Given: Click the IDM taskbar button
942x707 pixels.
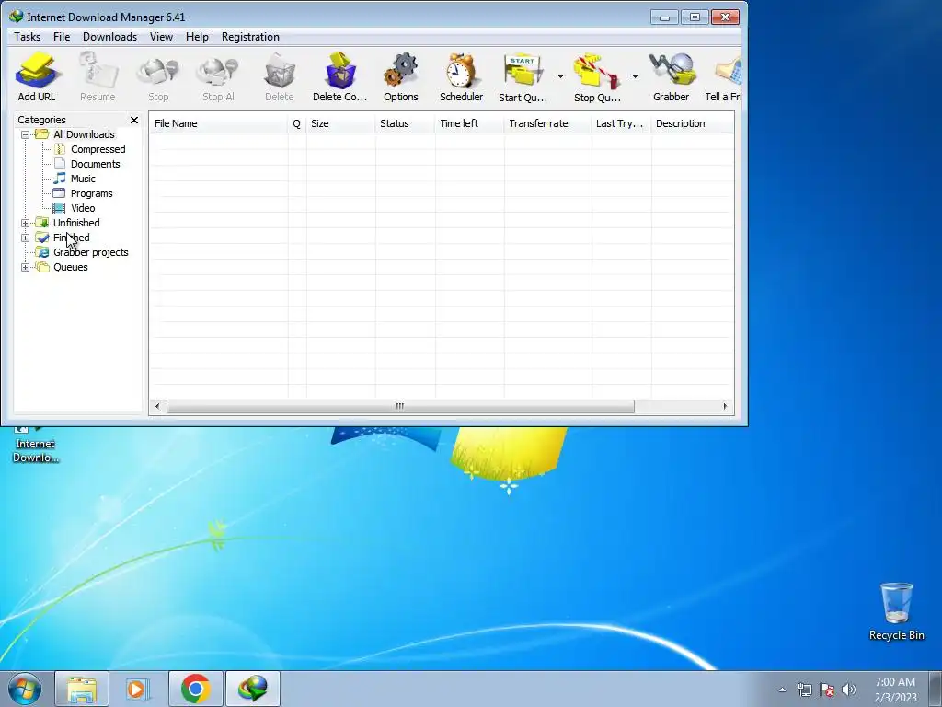Looking at the screenshot, I should tap(252, 689).
